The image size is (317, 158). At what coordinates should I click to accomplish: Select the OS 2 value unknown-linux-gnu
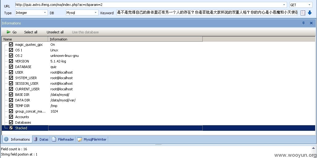65,56
